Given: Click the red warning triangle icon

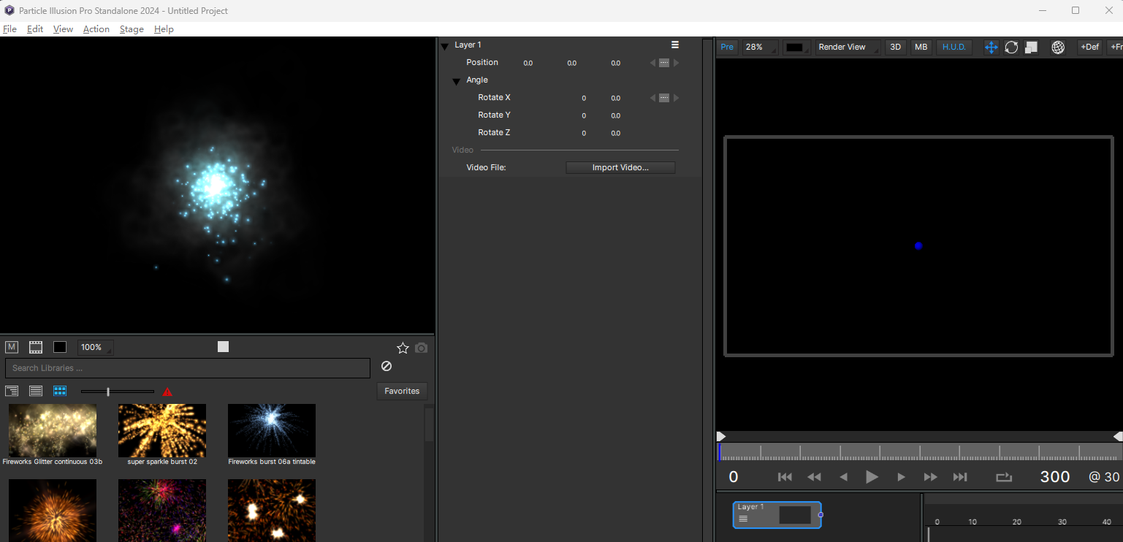Looking at the screenshot, I should (167, 392).
